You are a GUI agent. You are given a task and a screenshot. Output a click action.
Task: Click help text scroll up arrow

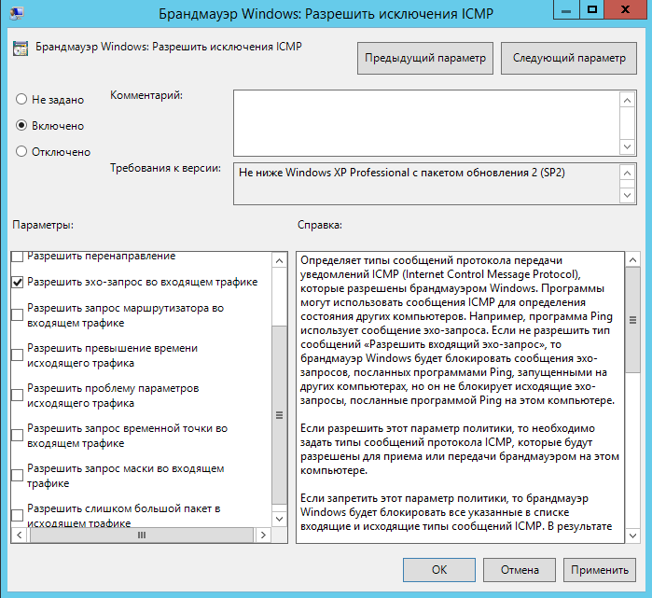tap(632, 260)
